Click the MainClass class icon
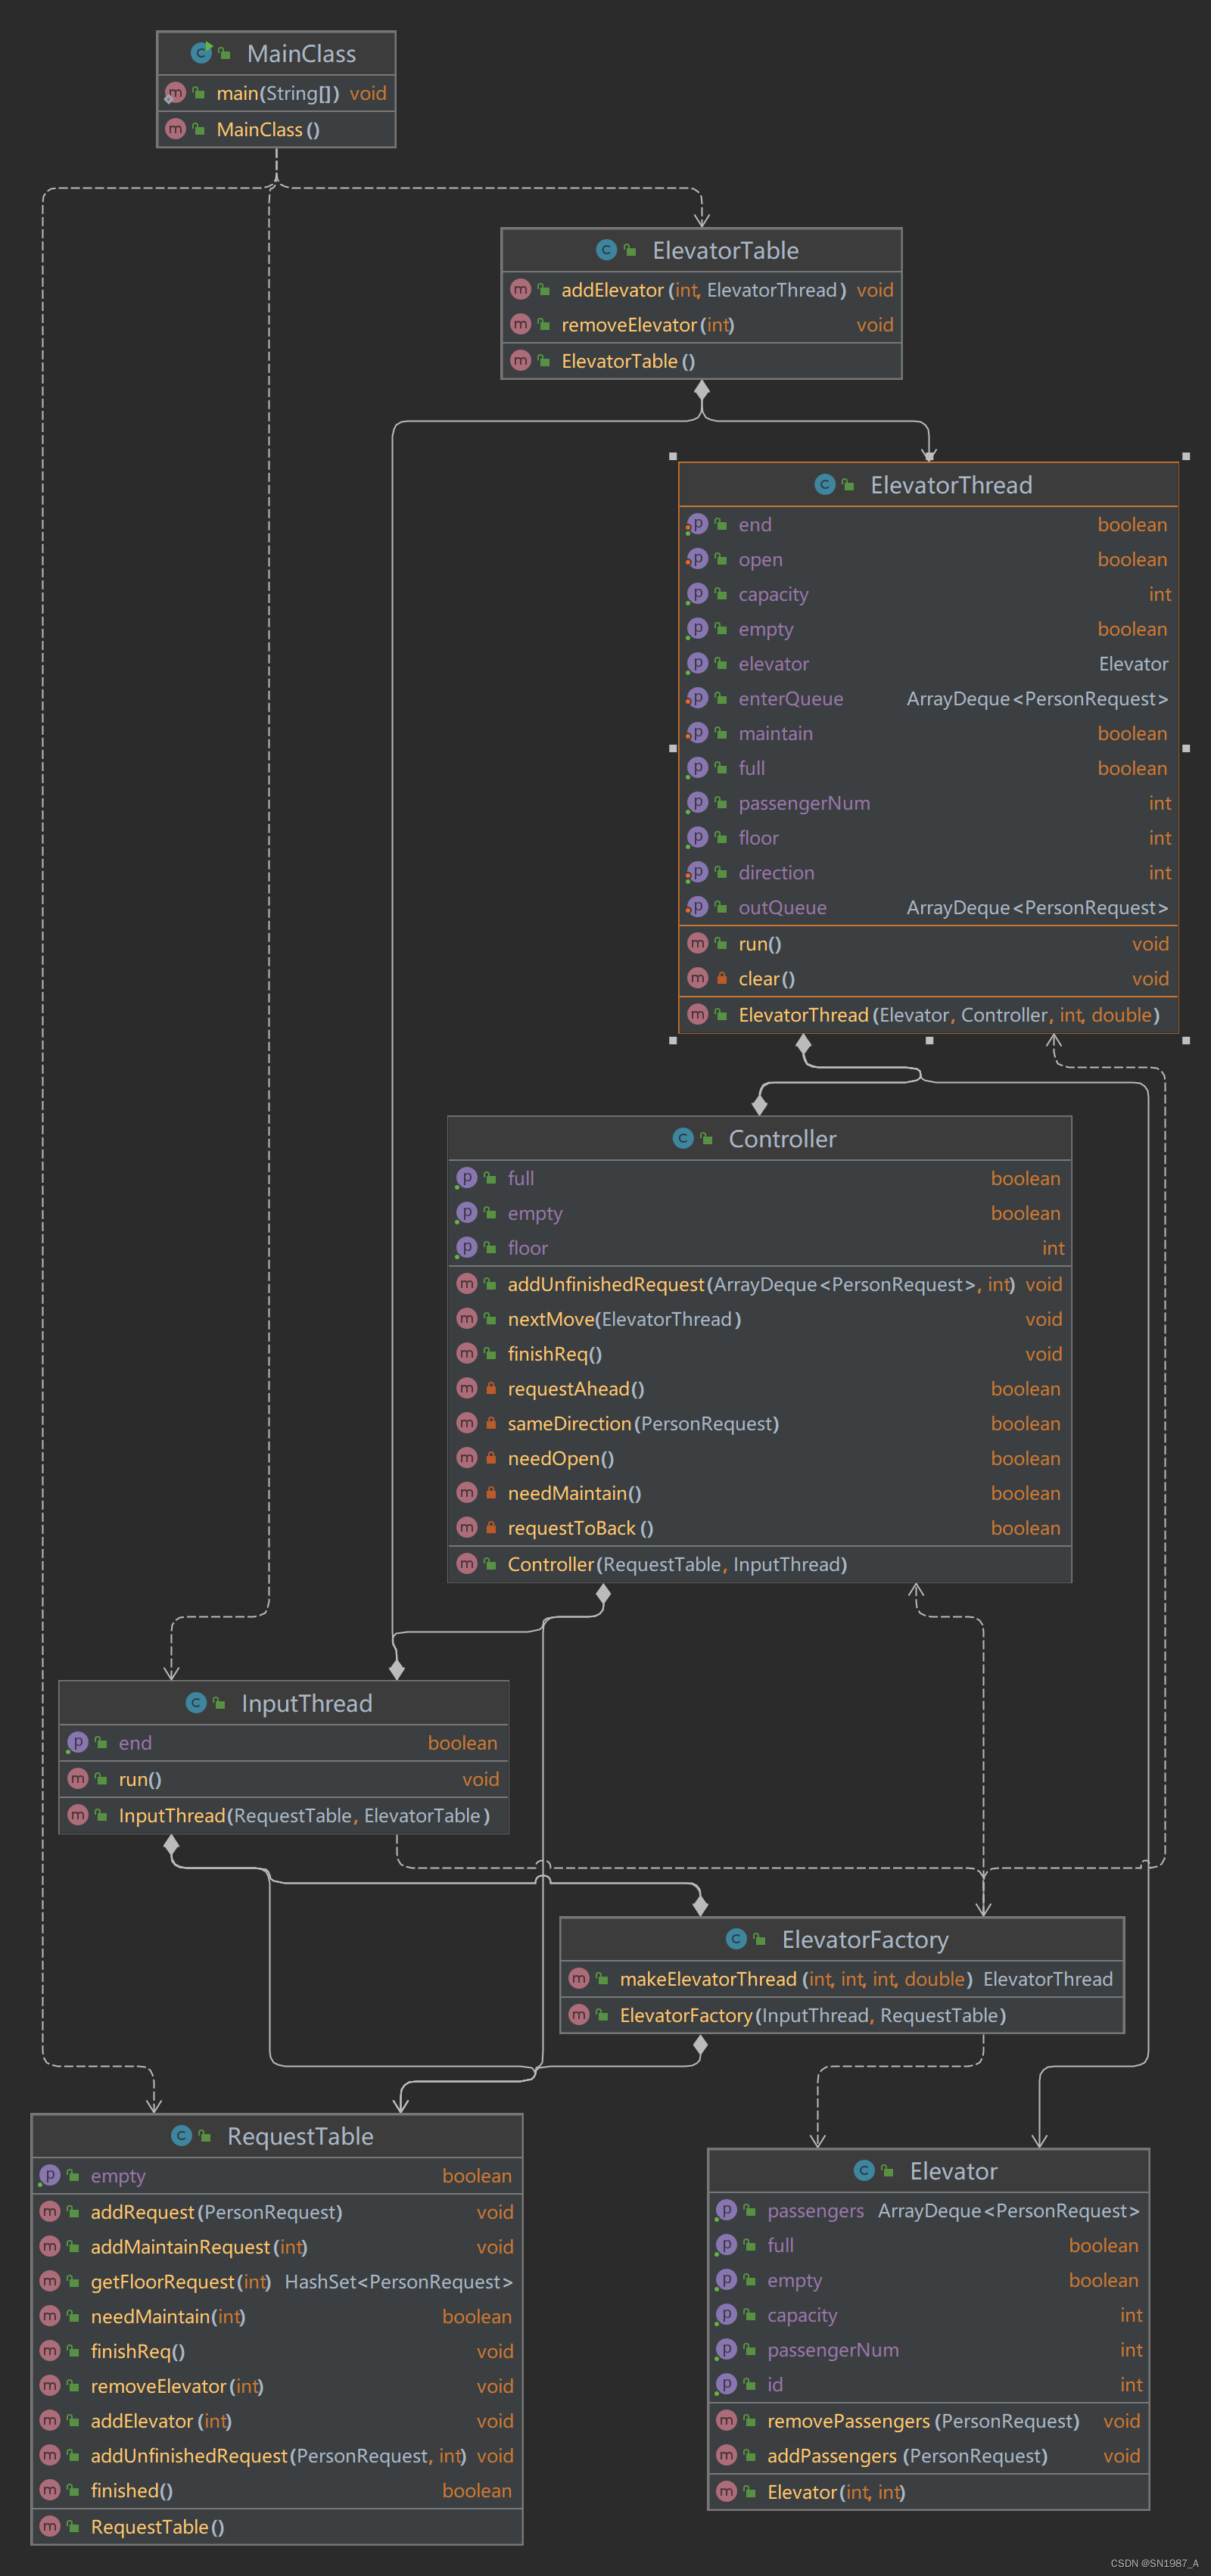 click(x=201, y=52)
